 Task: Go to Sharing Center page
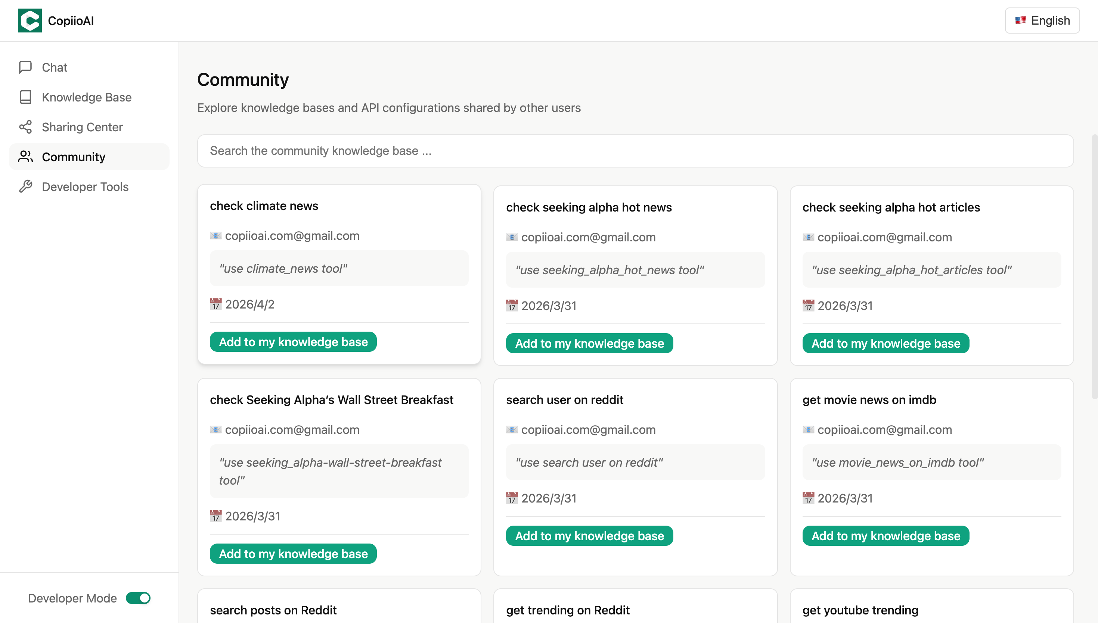[82, 127]
